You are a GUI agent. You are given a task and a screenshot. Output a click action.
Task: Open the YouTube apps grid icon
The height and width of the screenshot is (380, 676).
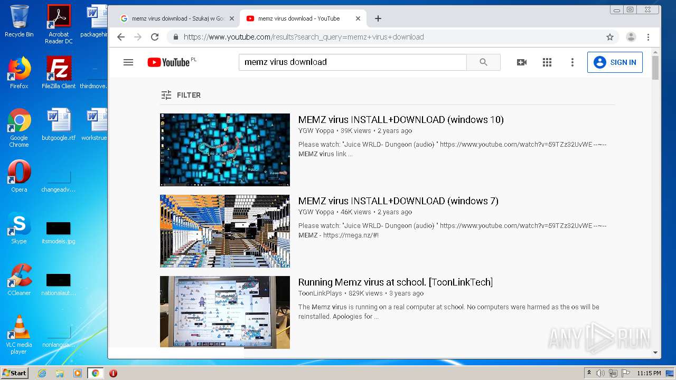coord(547,62)
